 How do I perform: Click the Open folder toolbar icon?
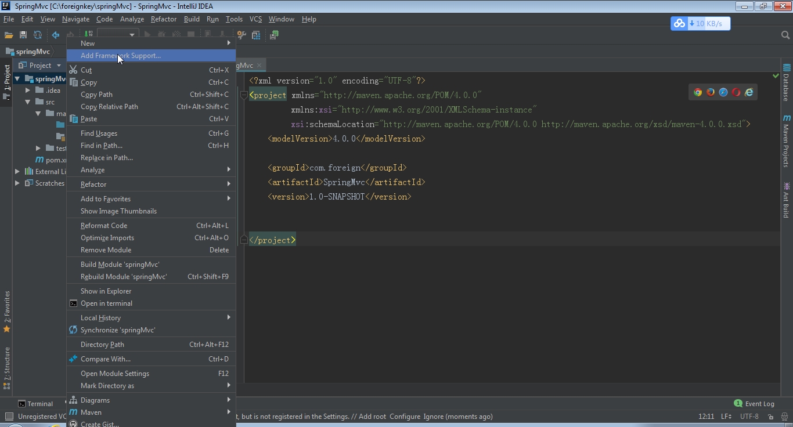(x=9, y=35)
